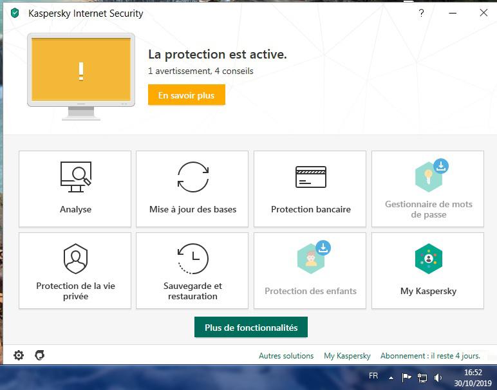Click Action Center flag icon in system tray

pyautogui.click(x=406, y=377)
